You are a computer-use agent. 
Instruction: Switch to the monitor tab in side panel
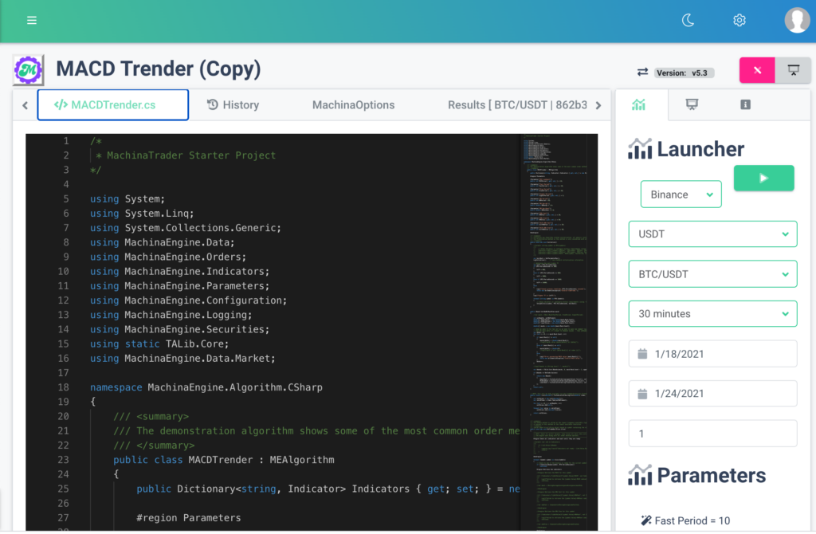(692, 104)
